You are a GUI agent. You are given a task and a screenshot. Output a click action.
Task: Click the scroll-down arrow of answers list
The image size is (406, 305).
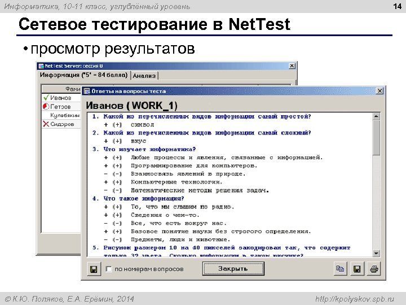[x=377, y=253]
